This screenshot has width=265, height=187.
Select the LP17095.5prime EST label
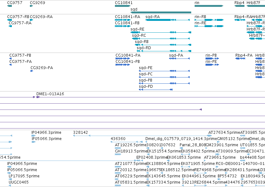coord(24,176)
